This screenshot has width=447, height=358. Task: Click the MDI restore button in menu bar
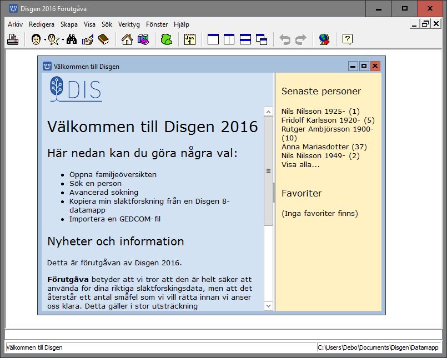tap(425, 24)
